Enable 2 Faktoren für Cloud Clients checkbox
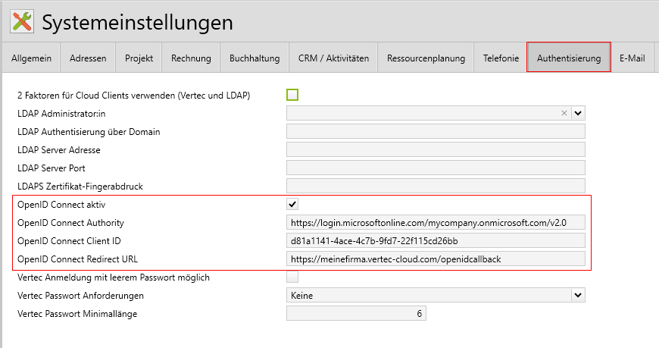Image resolution: width=659 pixels, height=348 pixels. coord(292,95)
